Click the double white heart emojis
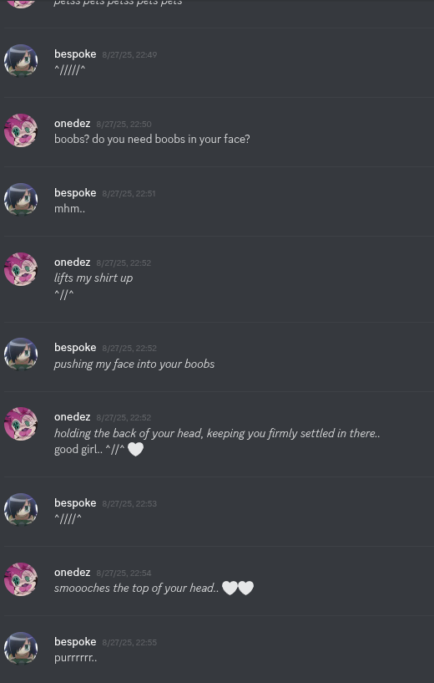This screenshot has width=434, height=683. click(x=238, y=588)
